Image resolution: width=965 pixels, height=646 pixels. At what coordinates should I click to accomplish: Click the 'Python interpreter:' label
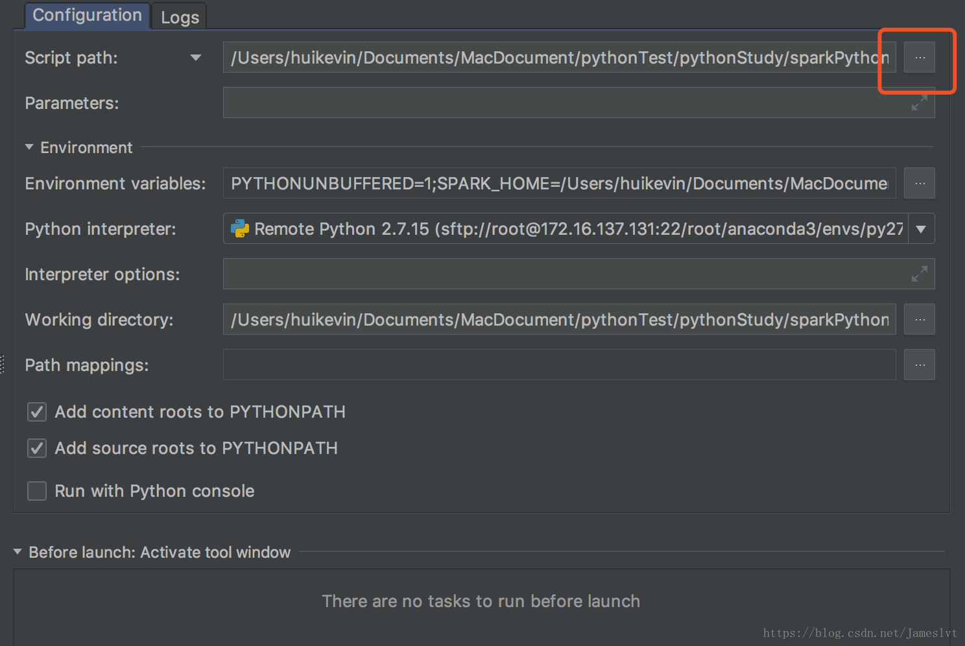tap(101, 229)
